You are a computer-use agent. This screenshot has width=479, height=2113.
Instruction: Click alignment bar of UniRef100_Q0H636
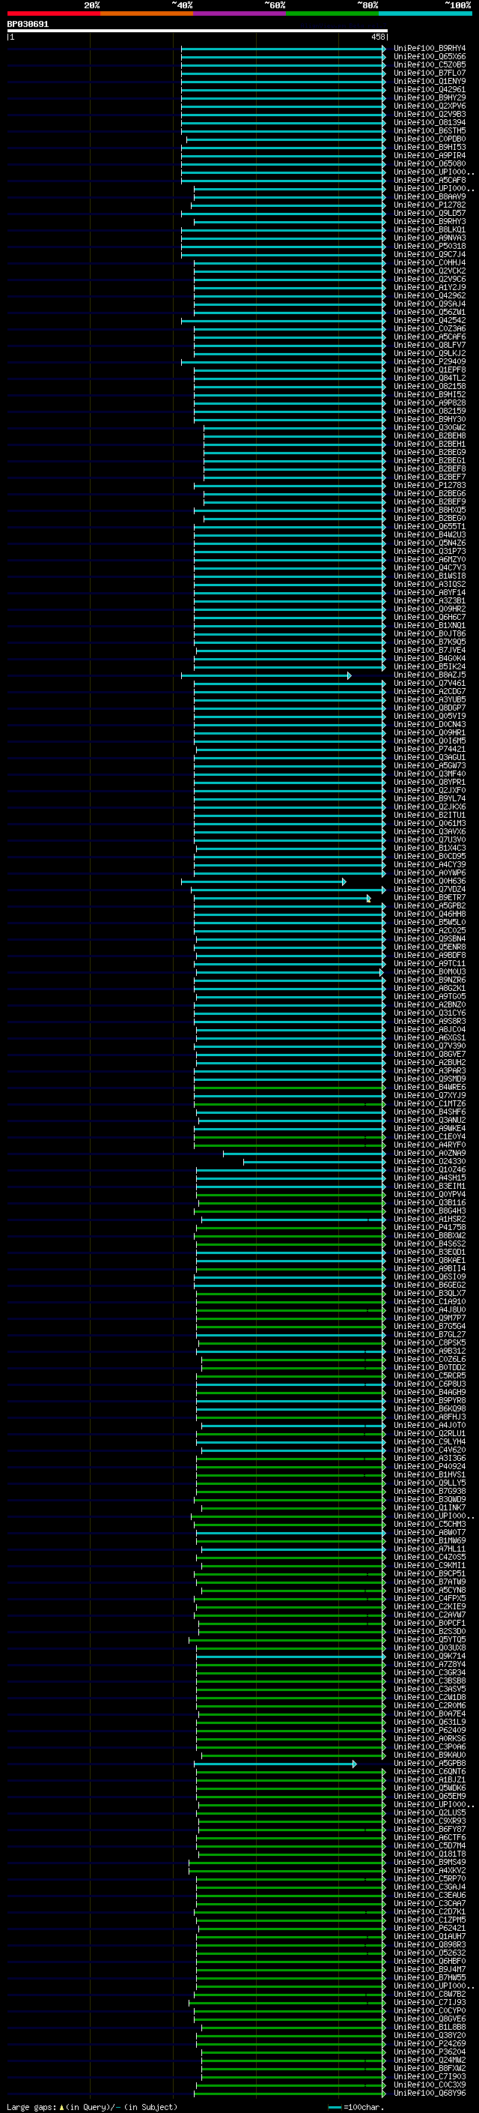(263, 881)
